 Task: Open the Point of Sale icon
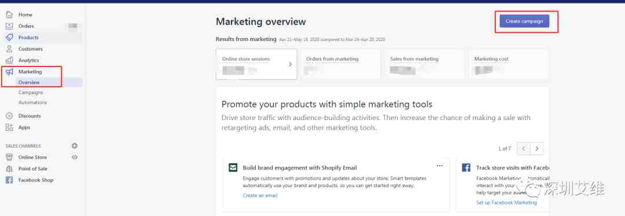tap(9, 169)
